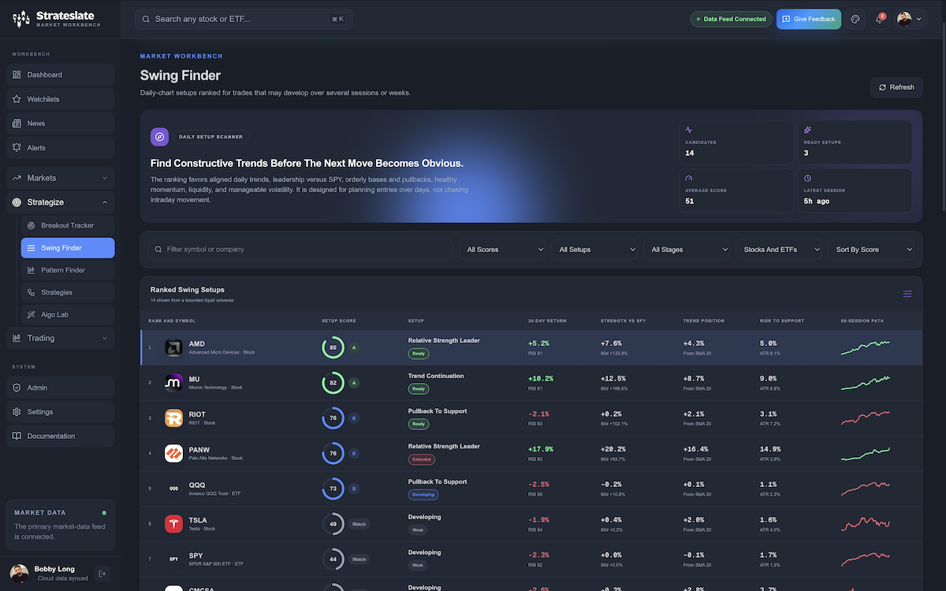Open the Admin page
This screenshot has width=946, height=591.
61,388
